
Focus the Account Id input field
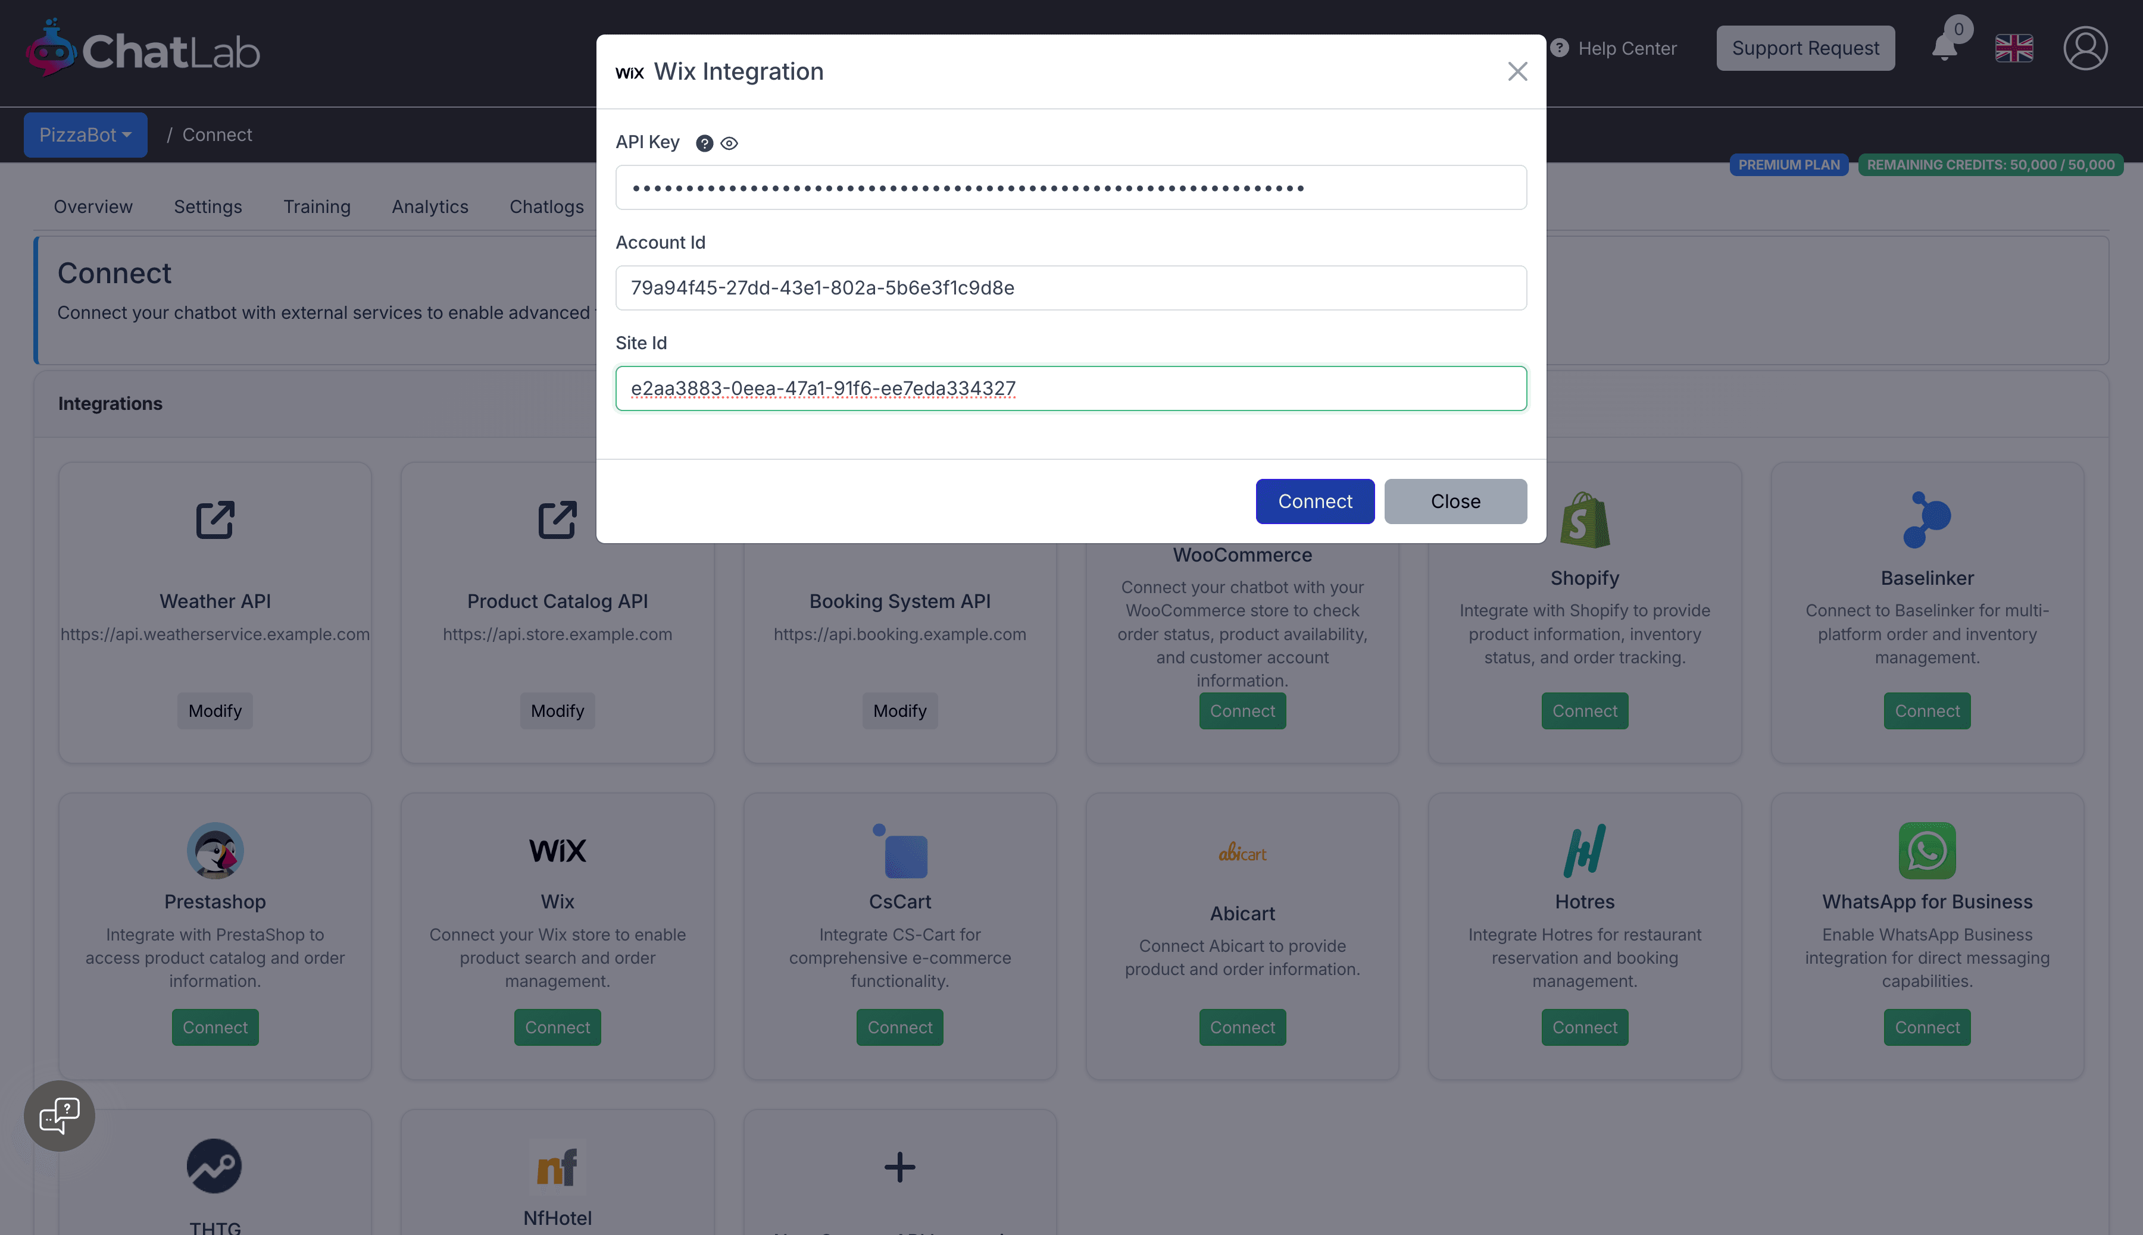[x=1070, y=287]
